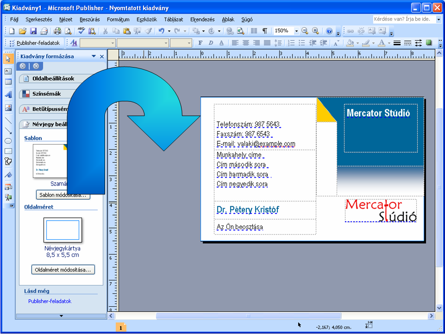The width and height of the screenshot is (445, 334).
Task: Open the Táblázat menu
Action: (173, 19)
